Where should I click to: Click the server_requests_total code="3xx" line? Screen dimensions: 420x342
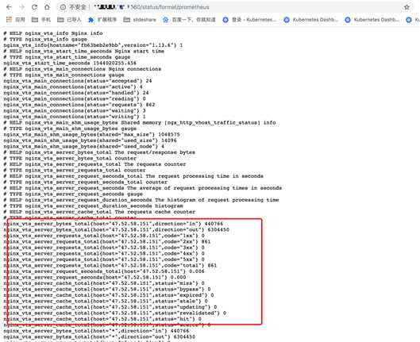pyautogui.click(x=104, y=248)
